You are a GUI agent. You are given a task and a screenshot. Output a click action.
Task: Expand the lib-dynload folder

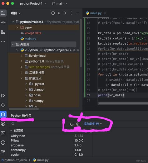point(22,56)
